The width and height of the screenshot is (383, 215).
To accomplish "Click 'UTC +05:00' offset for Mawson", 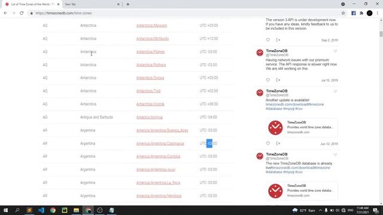I will (209, 25).
